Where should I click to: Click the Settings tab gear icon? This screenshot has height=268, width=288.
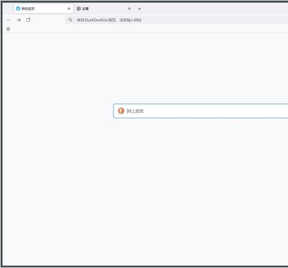point(79,8)
